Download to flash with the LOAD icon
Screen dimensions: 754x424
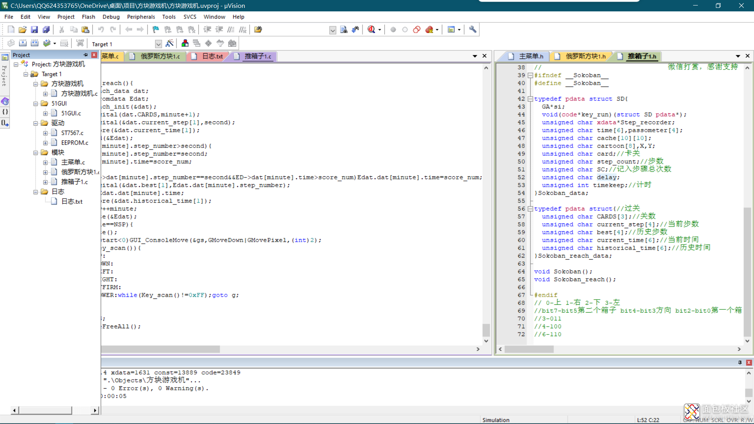(80, 43)
